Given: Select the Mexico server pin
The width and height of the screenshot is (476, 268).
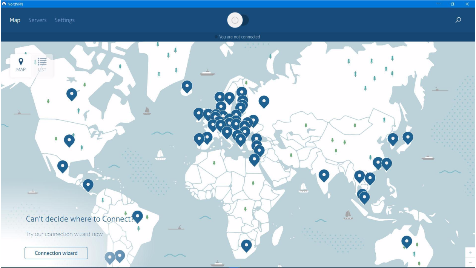Looking at the screenshot, I should [x=63, y=165].
